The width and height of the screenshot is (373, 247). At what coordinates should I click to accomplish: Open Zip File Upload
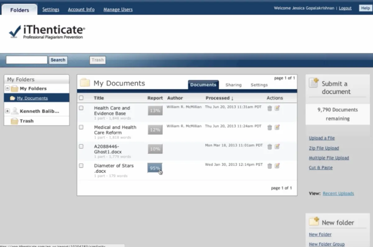(x=324, y=148)
